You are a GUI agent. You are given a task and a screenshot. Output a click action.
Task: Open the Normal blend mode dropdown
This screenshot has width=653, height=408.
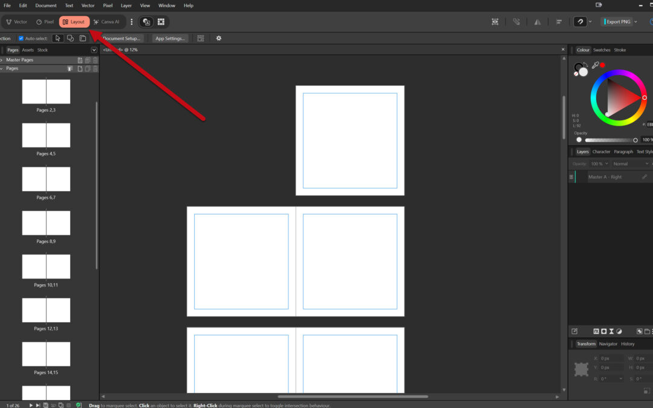pyautogui.click(x=631, y=164)
